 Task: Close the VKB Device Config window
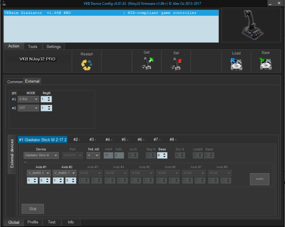click(x=279, y=3)
